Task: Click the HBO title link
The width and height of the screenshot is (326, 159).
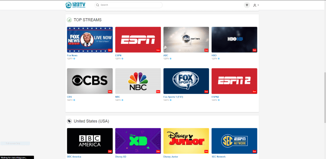Action: [x=214, y=56]
